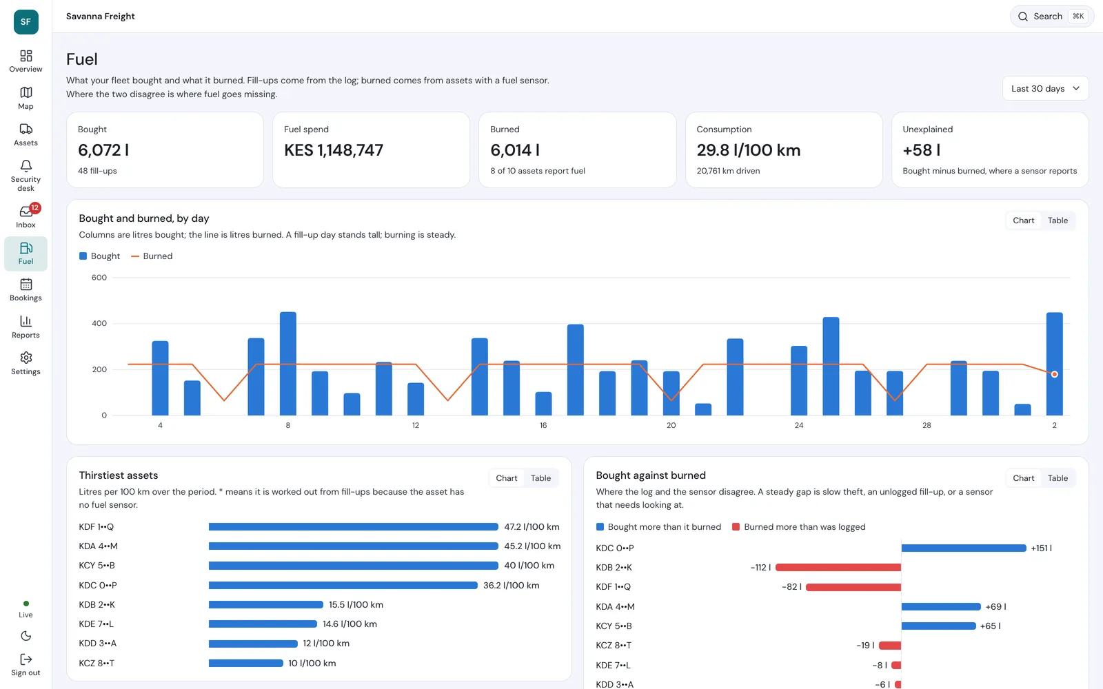Click the Search field

[x=1052, y=17]
